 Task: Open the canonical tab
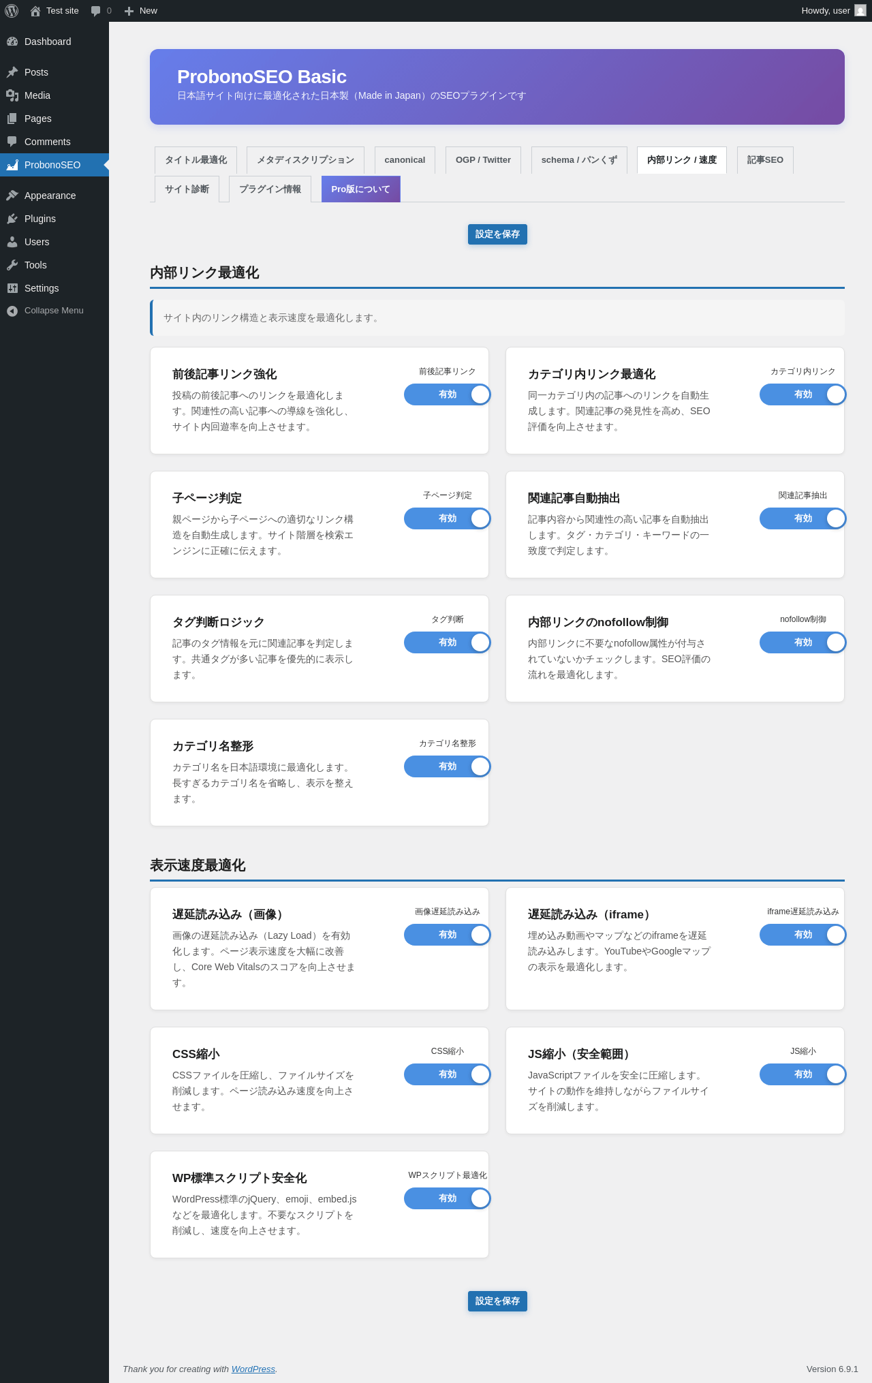[405, 160]
